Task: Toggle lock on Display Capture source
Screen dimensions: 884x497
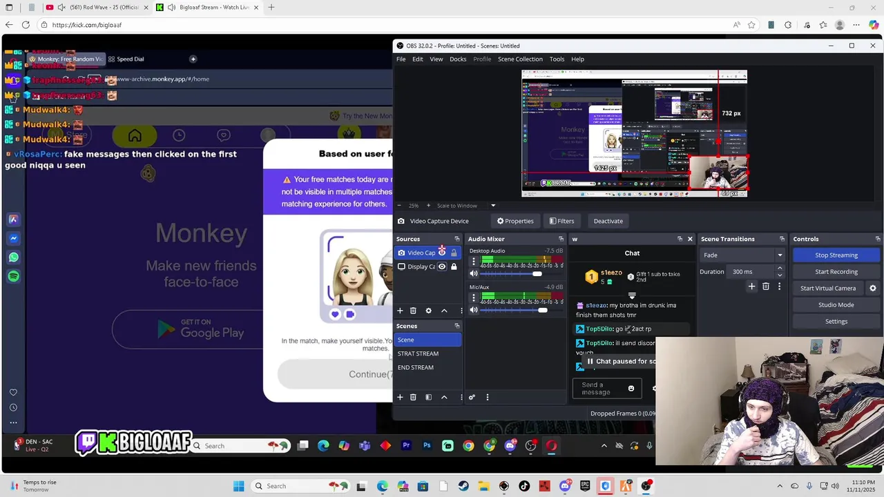Action: [454, 266]
